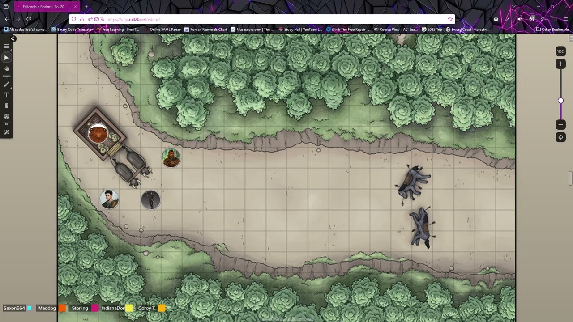573x322 pixels.
Task: Select the upper dead horse on the road
Action: 414,183
